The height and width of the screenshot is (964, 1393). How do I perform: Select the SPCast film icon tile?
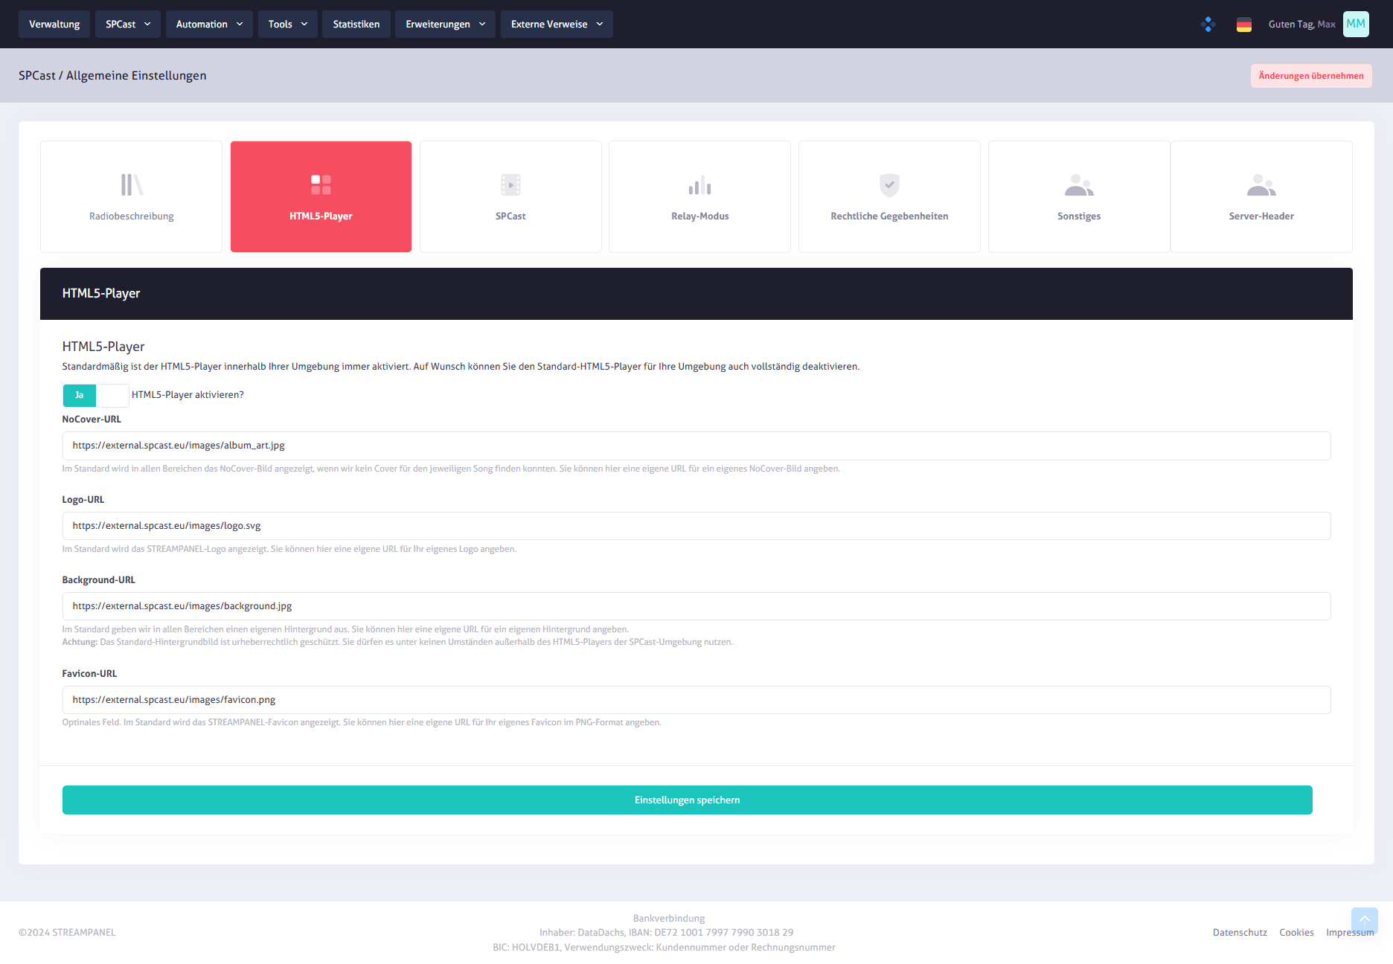(510, 197)
